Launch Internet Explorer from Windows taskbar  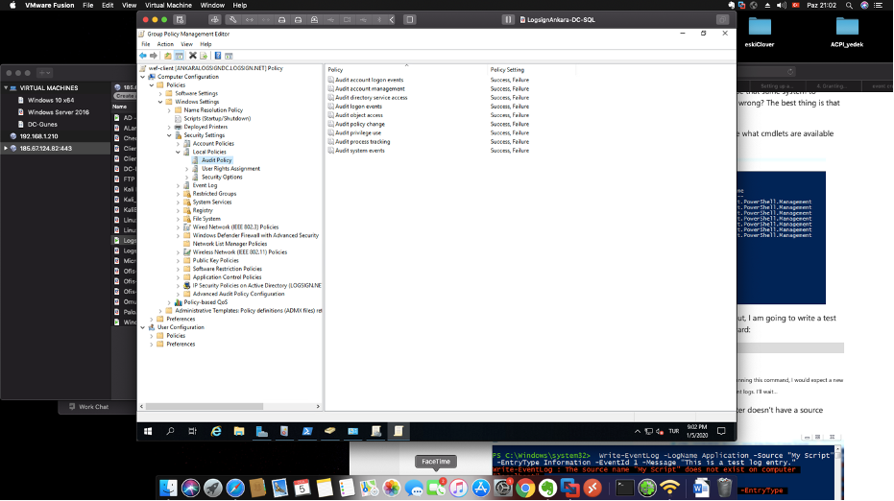tap(216, 431)
